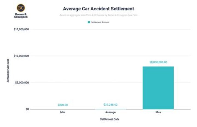This screenshot has width=197, height=127.
Task: Click the $0 y-axis tick label
Action: tap(27, 109)
